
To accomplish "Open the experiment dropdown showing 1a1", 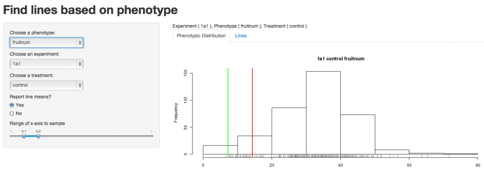I will coord(46,64).
